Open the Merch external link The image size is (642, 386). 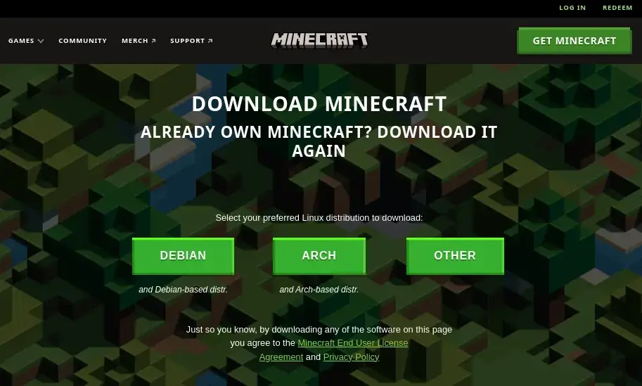[x=139, y=41]
